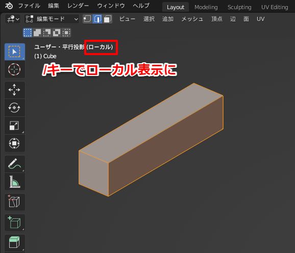Click the Blender logo icon
Viewport: 295px width, 253px height.
click(x=9, y=6)
